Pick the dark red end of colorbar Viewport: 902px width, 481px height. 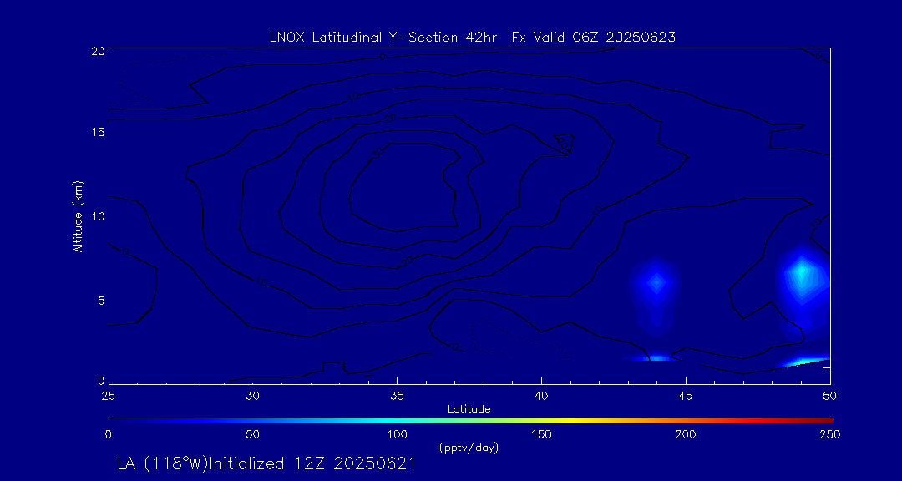click(825, 421)
